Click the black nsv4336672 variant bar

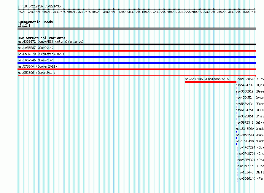click(x=136, y=44)
